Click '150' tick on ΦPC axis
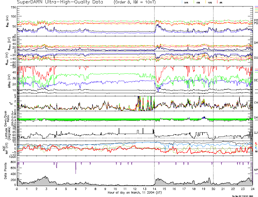The height and width of the screenshot is (197, 258). click(13, 7)
